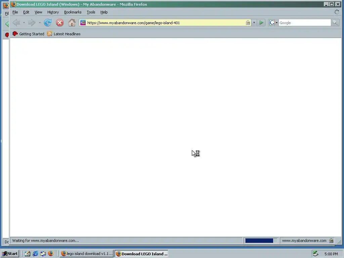The width and height of the screenshot is (344, 258).
Task: Expand the address bar URL dropdown
Action: 254,23
